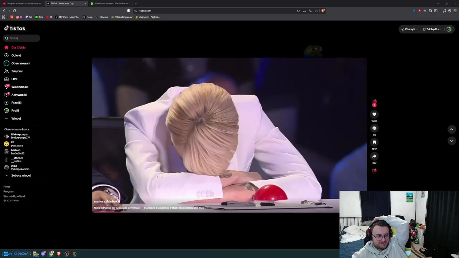Open barbieb followed account
459x258 pixels.
[14, 152]
